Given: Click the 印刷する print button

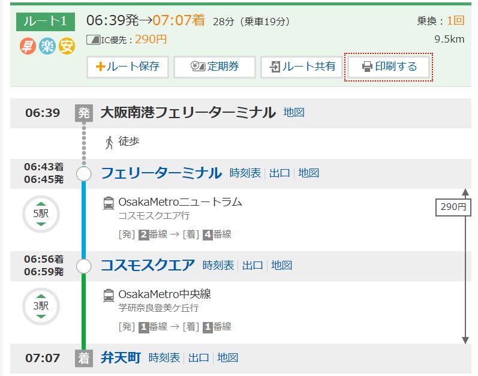Looking at the screenshot, I should (389, 67).
